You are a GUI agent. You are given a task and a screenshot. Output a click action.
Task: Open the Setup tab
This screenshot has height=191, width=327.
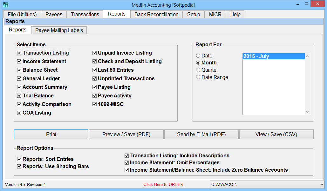[x=194, y=14]
